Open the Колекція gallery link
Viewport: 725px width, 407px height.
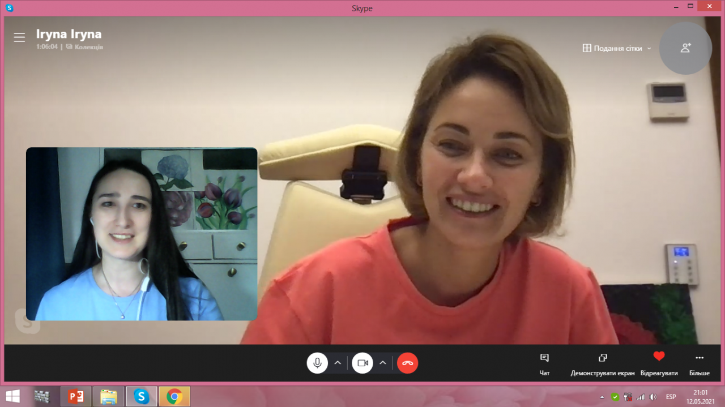(84, 47)
